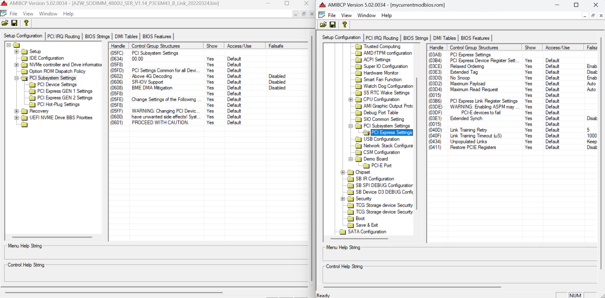Switch to DMI Tables tab in right window
The width and height of the screenshot is (605, 298).
pyautogui.click(x=444, y=38)
